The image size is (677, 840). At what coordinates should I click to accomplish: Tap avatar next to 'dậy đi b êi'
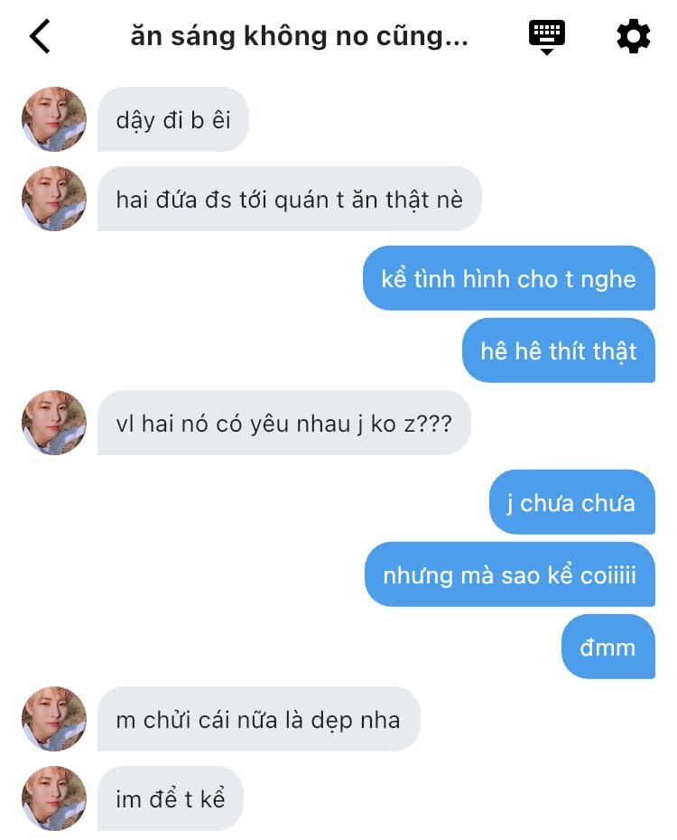pyautogui.click(x=54, y=119)
